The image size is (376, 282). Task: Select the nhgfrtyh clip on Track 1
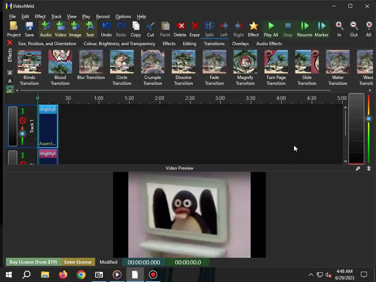[48, 126]
